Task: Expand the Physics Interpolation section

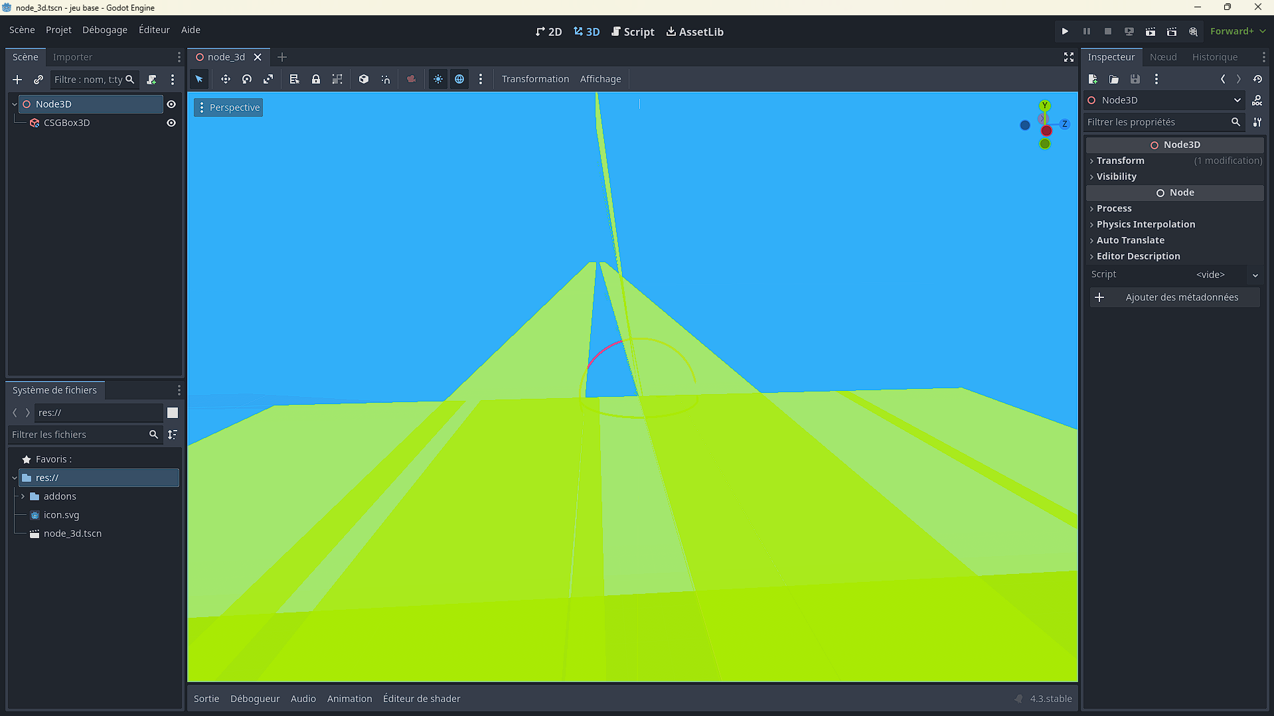Action: (x=1175, y=224)
